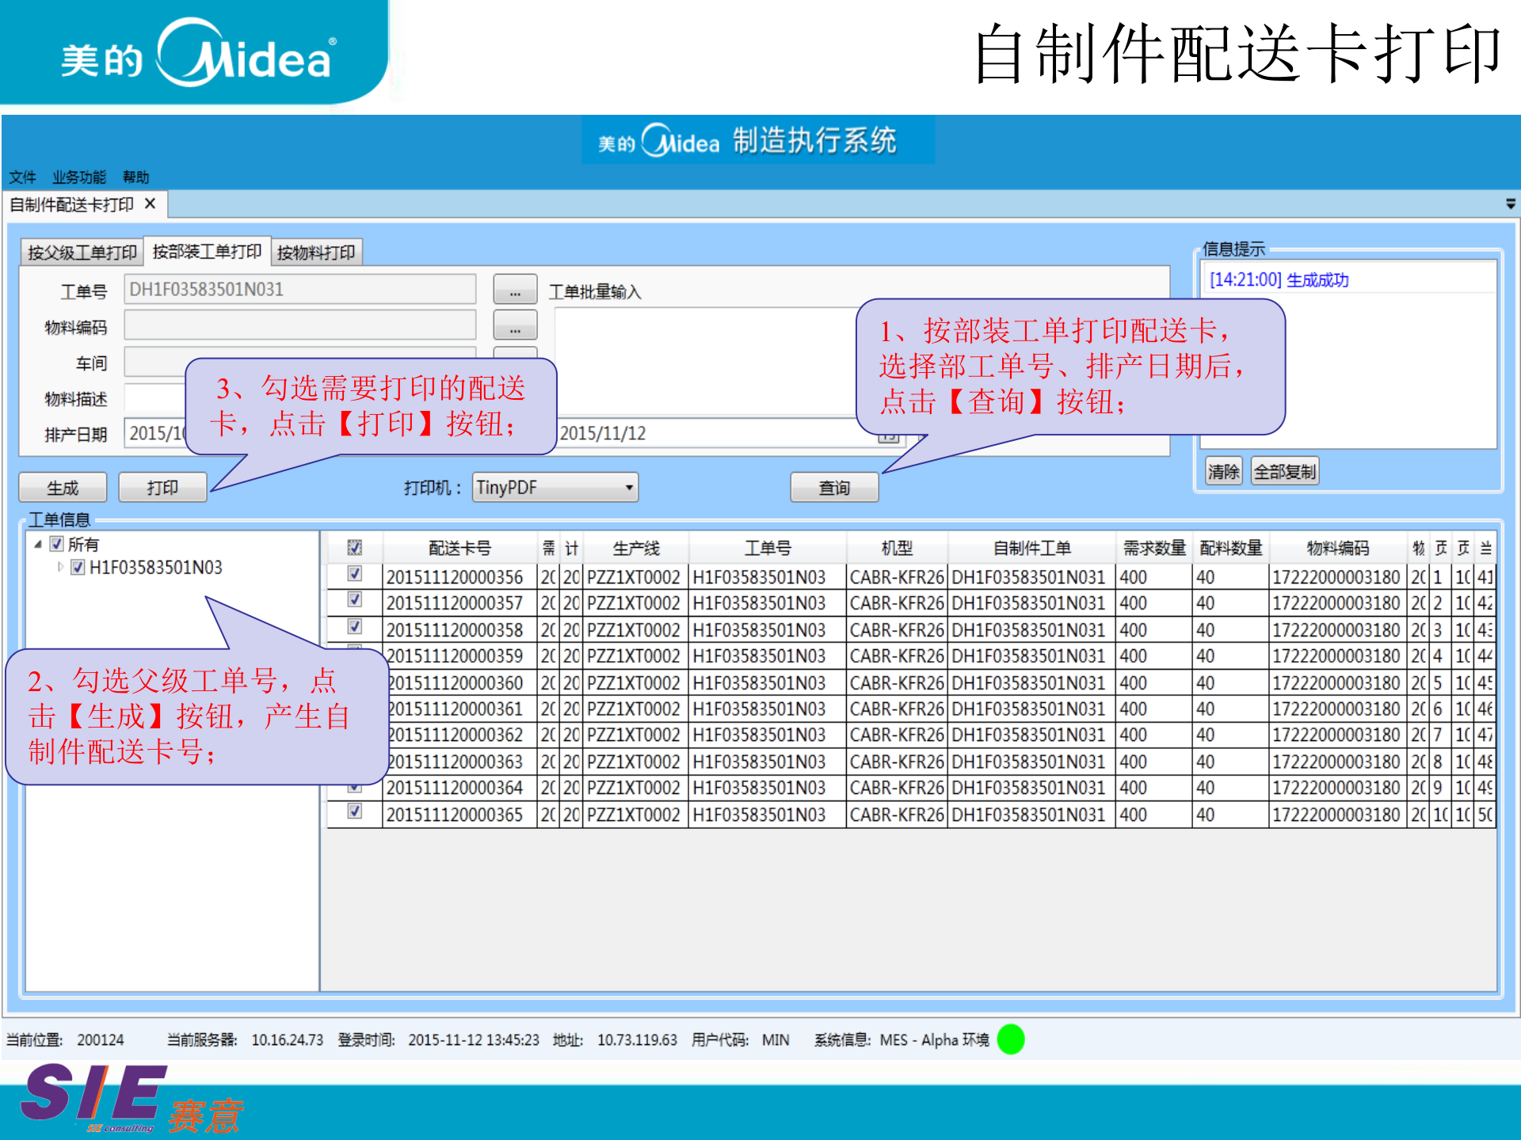
Task: Click the 工单号 input field
Action: [299, 290]
